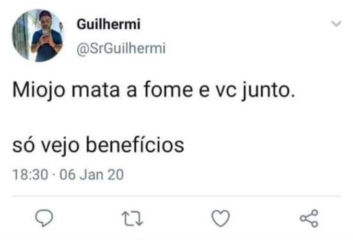Expand the tweet options chevron

pos(336,24)
